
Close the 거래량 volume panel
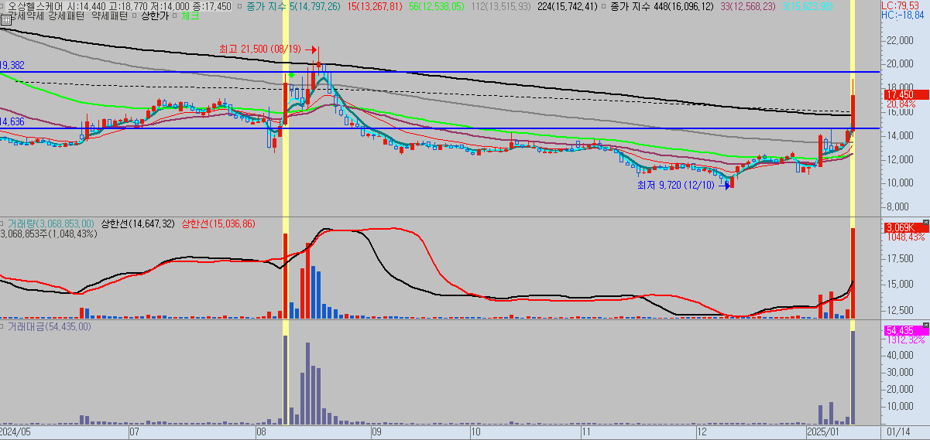click(x=925, y=223)
